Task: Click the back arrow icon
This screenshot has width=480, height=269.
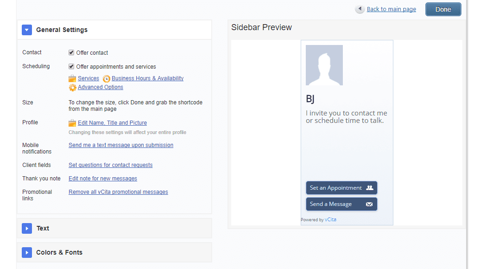Action: click(x=360, y=9)
